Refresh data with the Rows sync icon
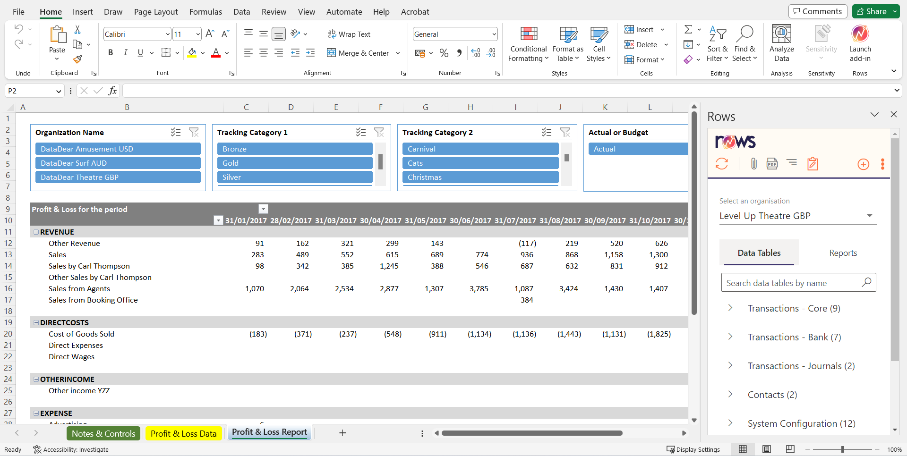Viewport: 907px width, 456px height. click(722, 164)
